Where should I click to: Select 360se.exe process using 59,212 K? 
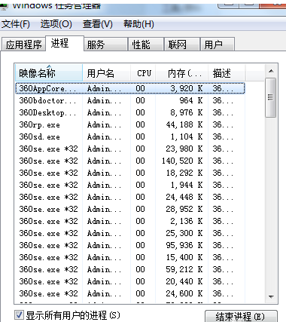[x=130, y=269]
